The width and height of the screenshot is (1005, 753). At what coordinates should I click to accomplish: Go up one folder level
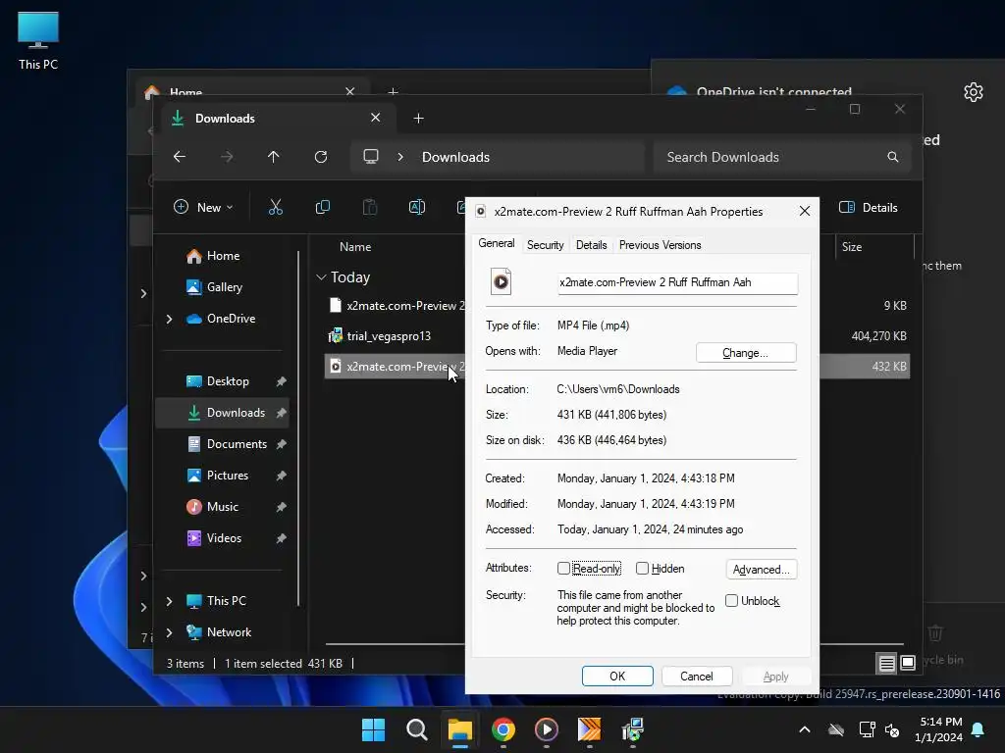[x=274, y=157]
